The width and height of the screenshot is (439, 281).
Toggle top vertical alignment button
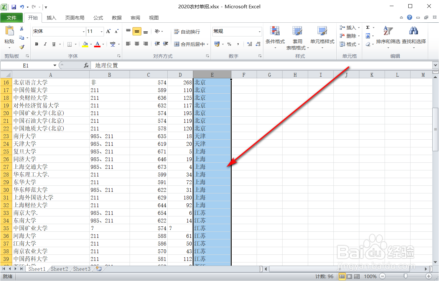tap(128, 31)
